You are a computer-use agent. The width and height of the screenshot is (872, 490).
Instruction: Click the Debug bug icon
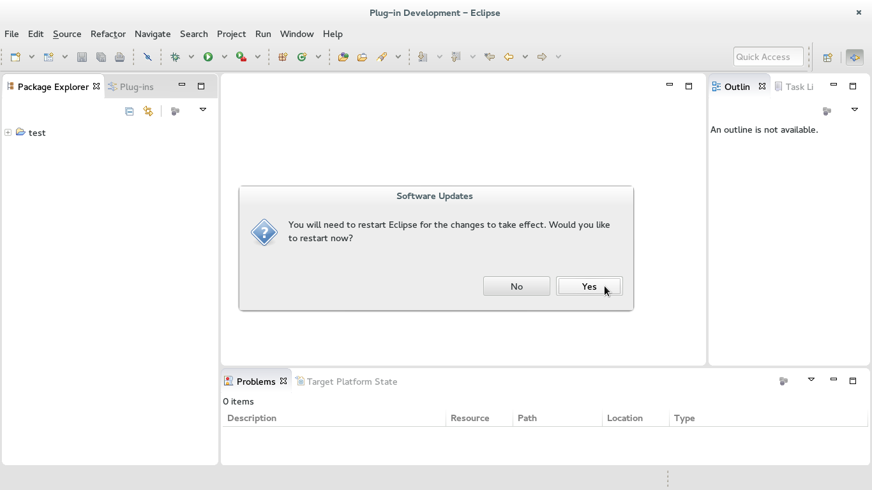(x=175, y=57)
